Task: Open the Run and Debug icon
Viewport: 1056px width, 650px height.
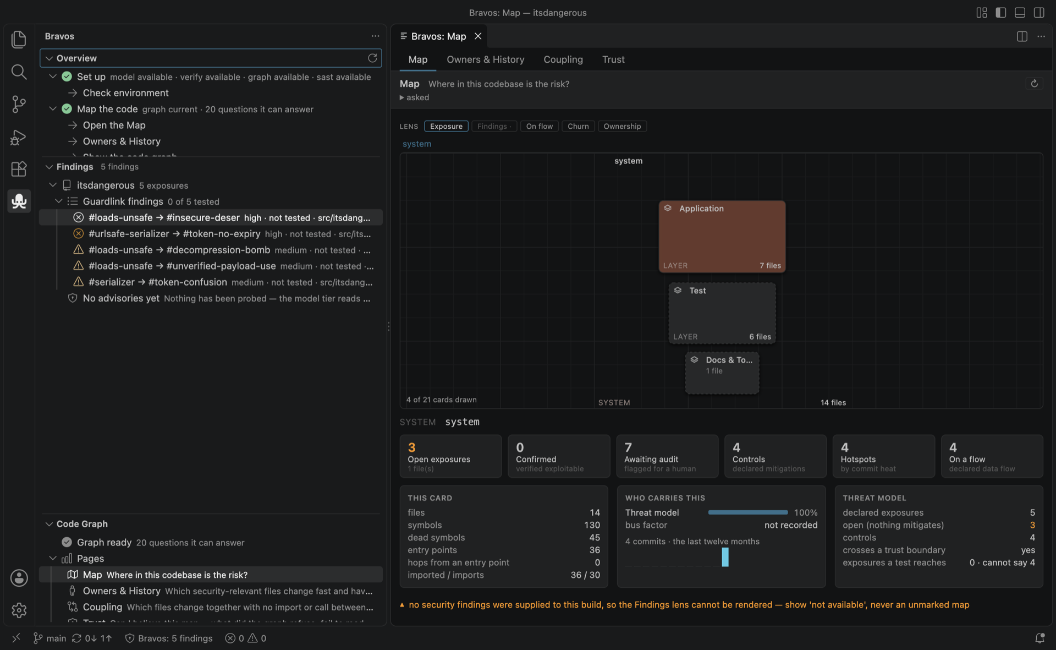Action: [19, 136]
